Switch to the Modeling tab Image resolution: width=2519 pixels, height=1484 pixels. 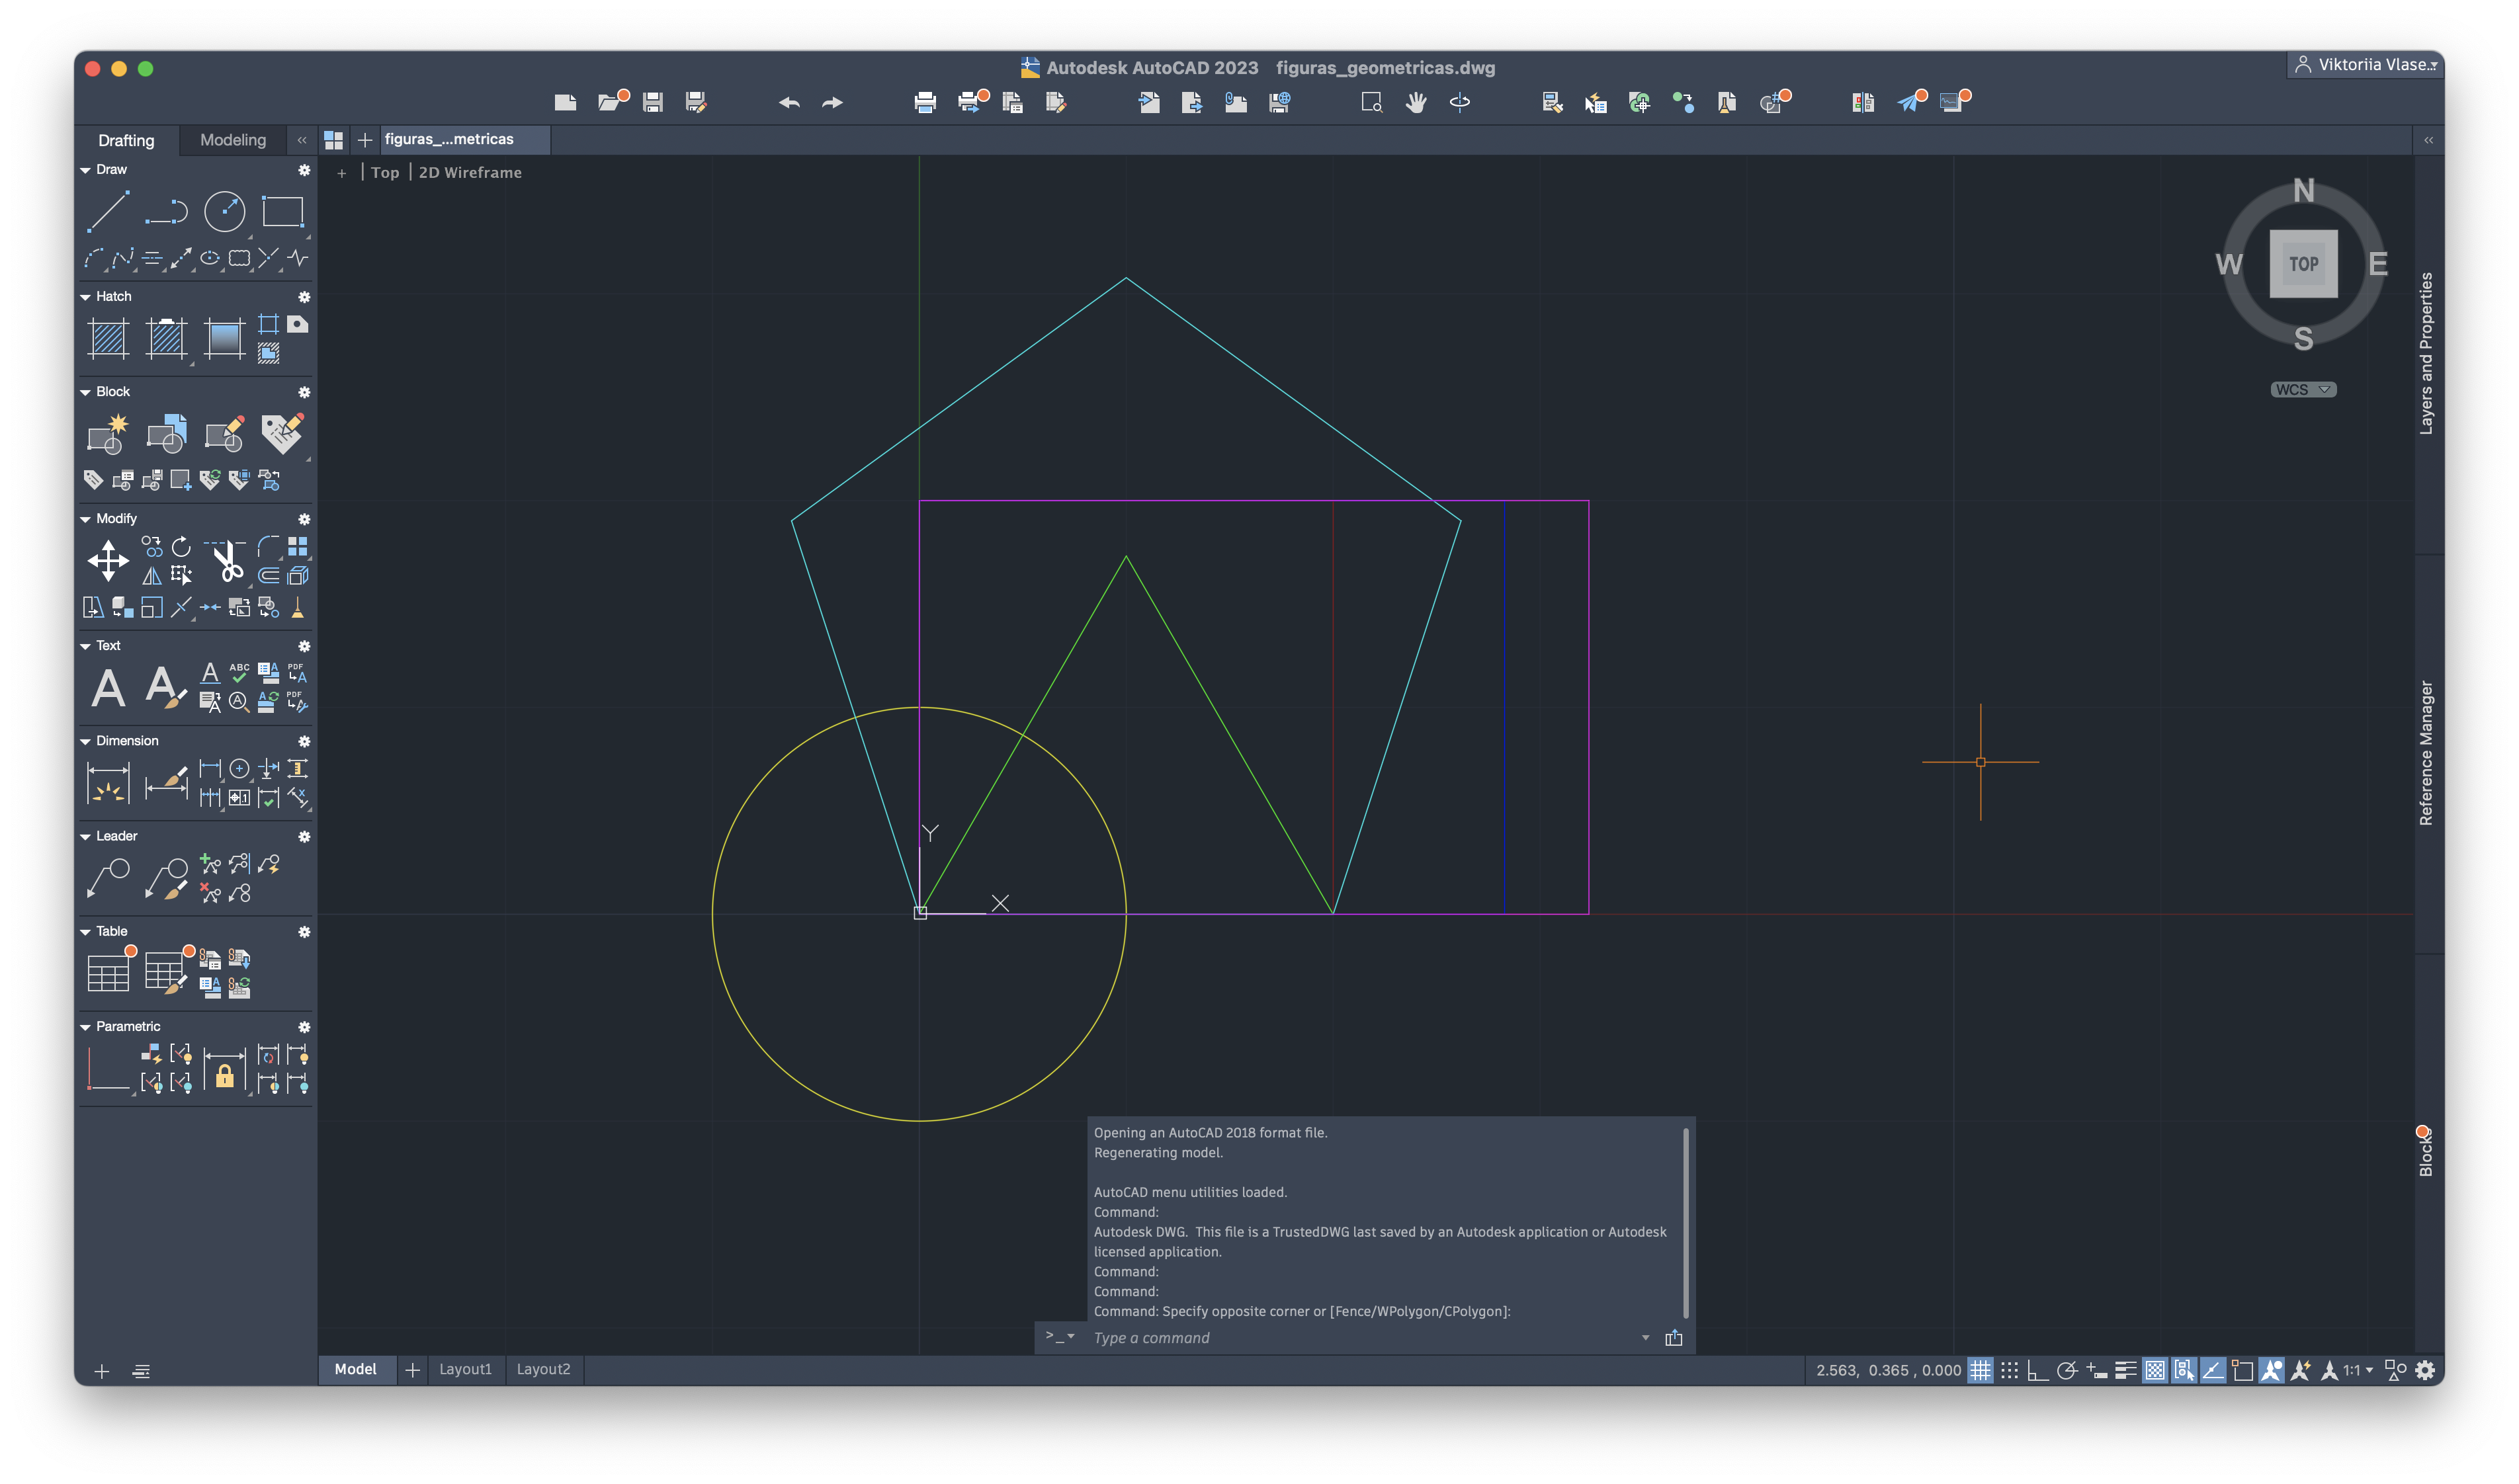pyautogui.click(x=233, y=140)
